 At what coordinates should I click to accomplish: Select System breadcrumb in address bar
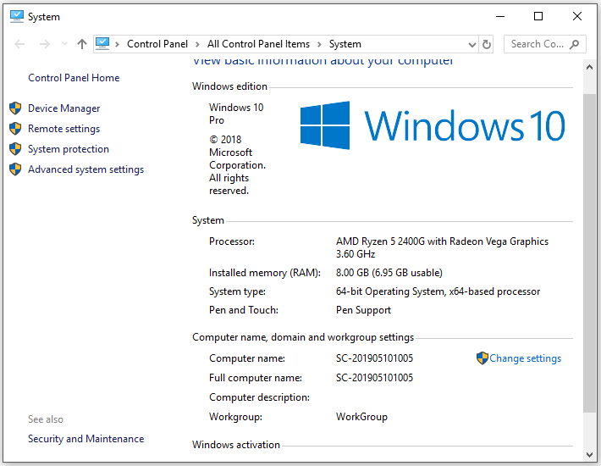tap(345, 44)
